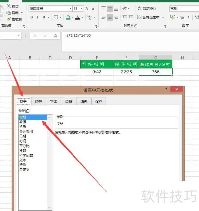Switch to the 保护 tab in dialog

(x=99, y=101)
